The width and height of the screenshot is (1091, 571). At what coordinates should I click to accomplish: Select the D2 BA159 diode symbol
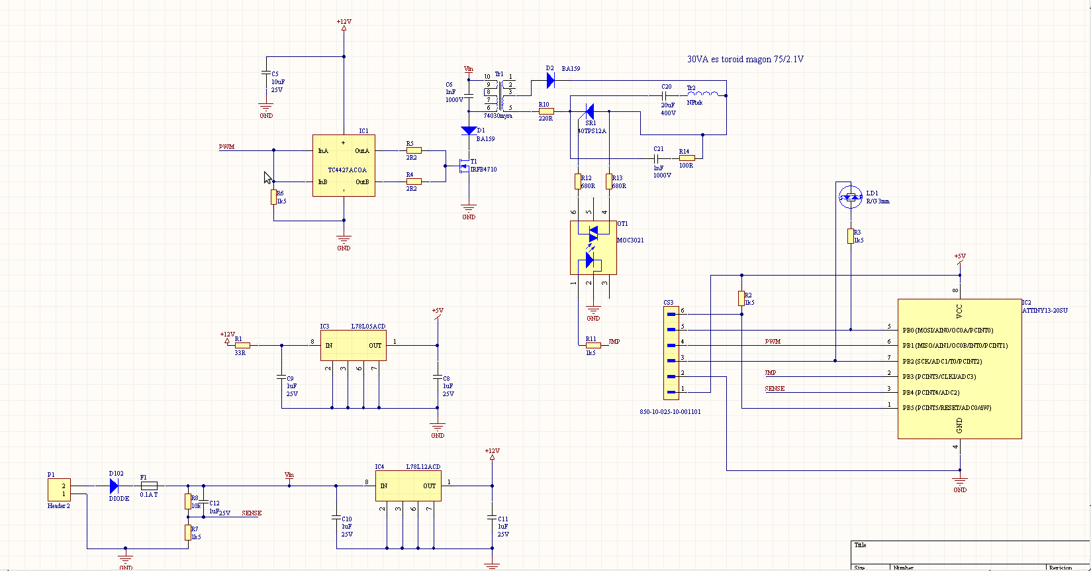pos(549,80)
